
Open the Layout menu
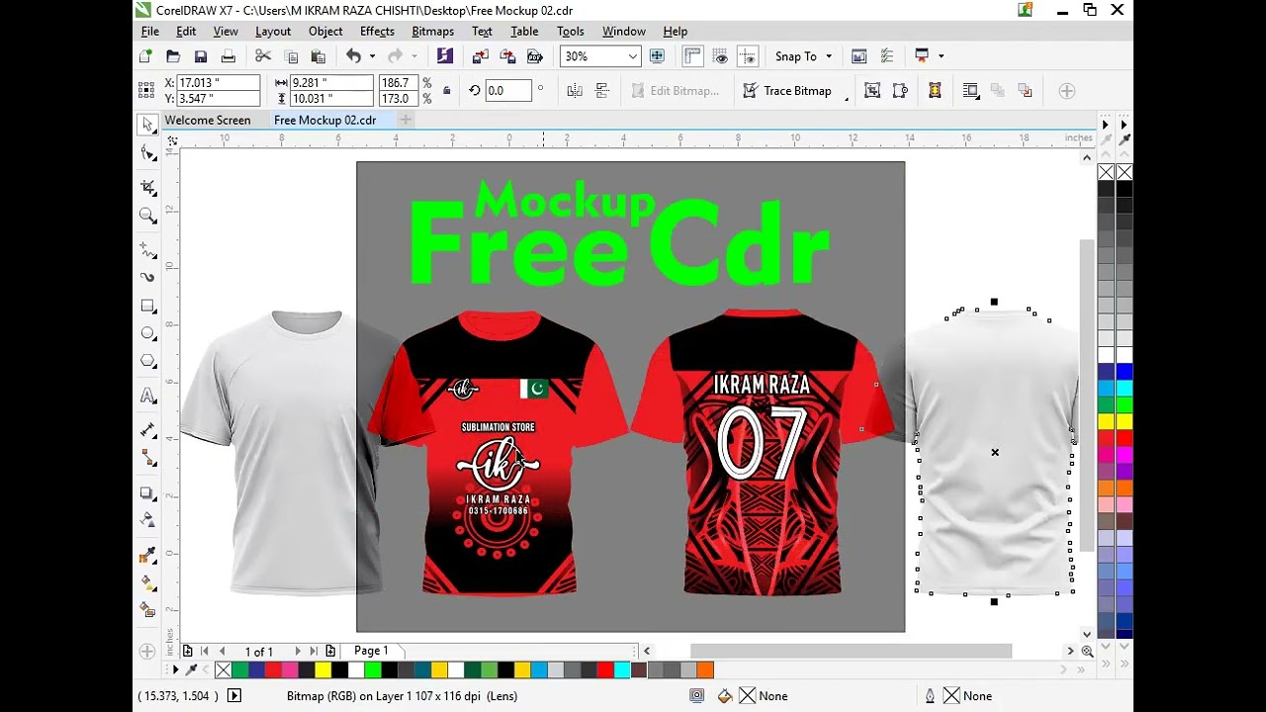[x=273, y=32]
